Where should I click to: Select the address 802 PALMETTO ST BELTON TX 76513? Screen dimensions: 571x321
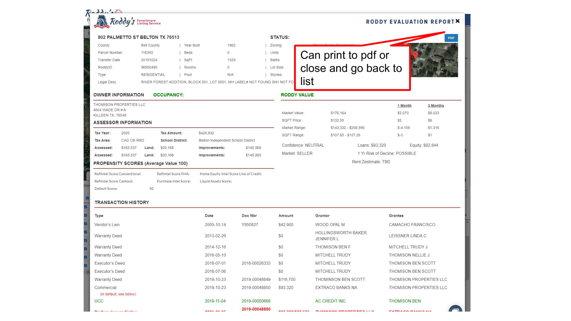(x=138, y=37)
